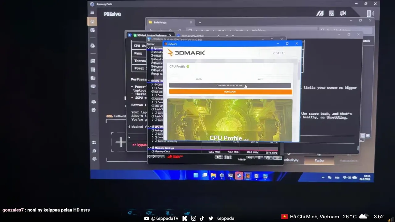
Task: Click the Pääsivu heading in Armoury Crate
Action: click(112, 14)
